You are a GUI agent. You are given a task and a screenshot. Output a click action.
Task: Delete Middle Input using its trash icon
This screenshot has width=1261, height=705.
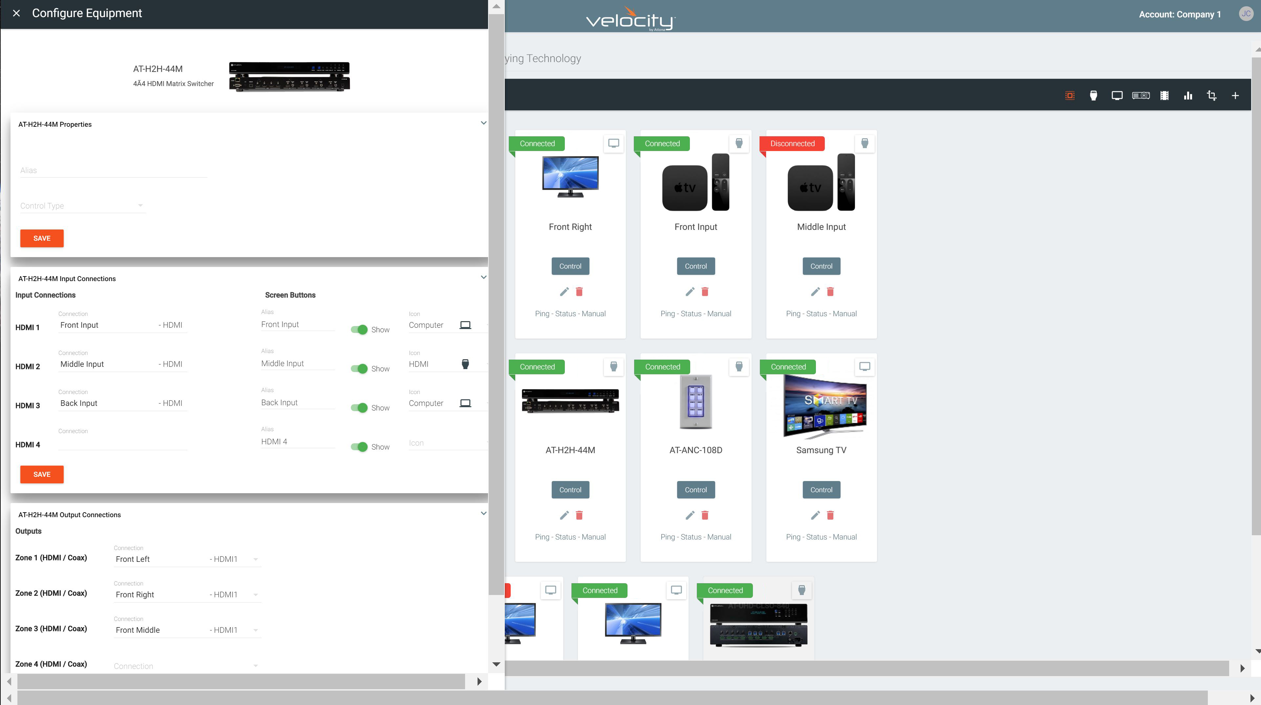830,292
